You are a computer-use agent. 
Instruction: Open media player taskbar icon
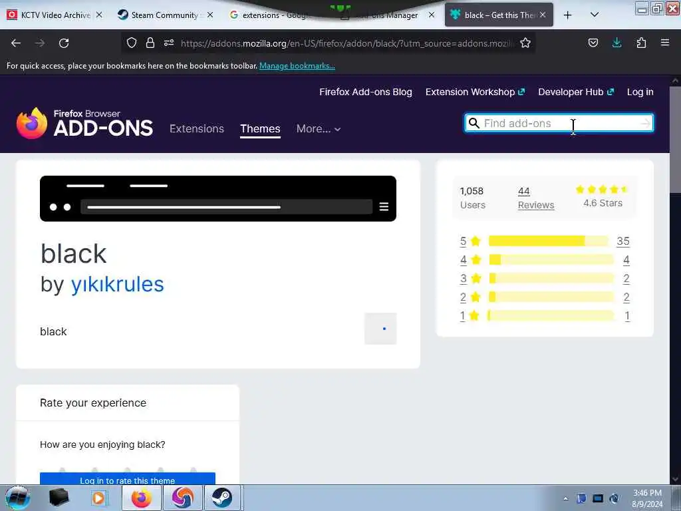coord(98,498)
